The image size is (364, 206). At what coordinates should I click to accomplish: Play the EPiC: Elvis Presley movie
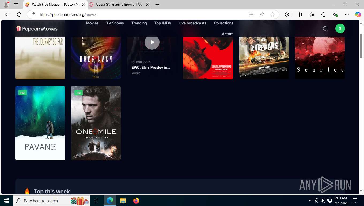tap(152, 42)
